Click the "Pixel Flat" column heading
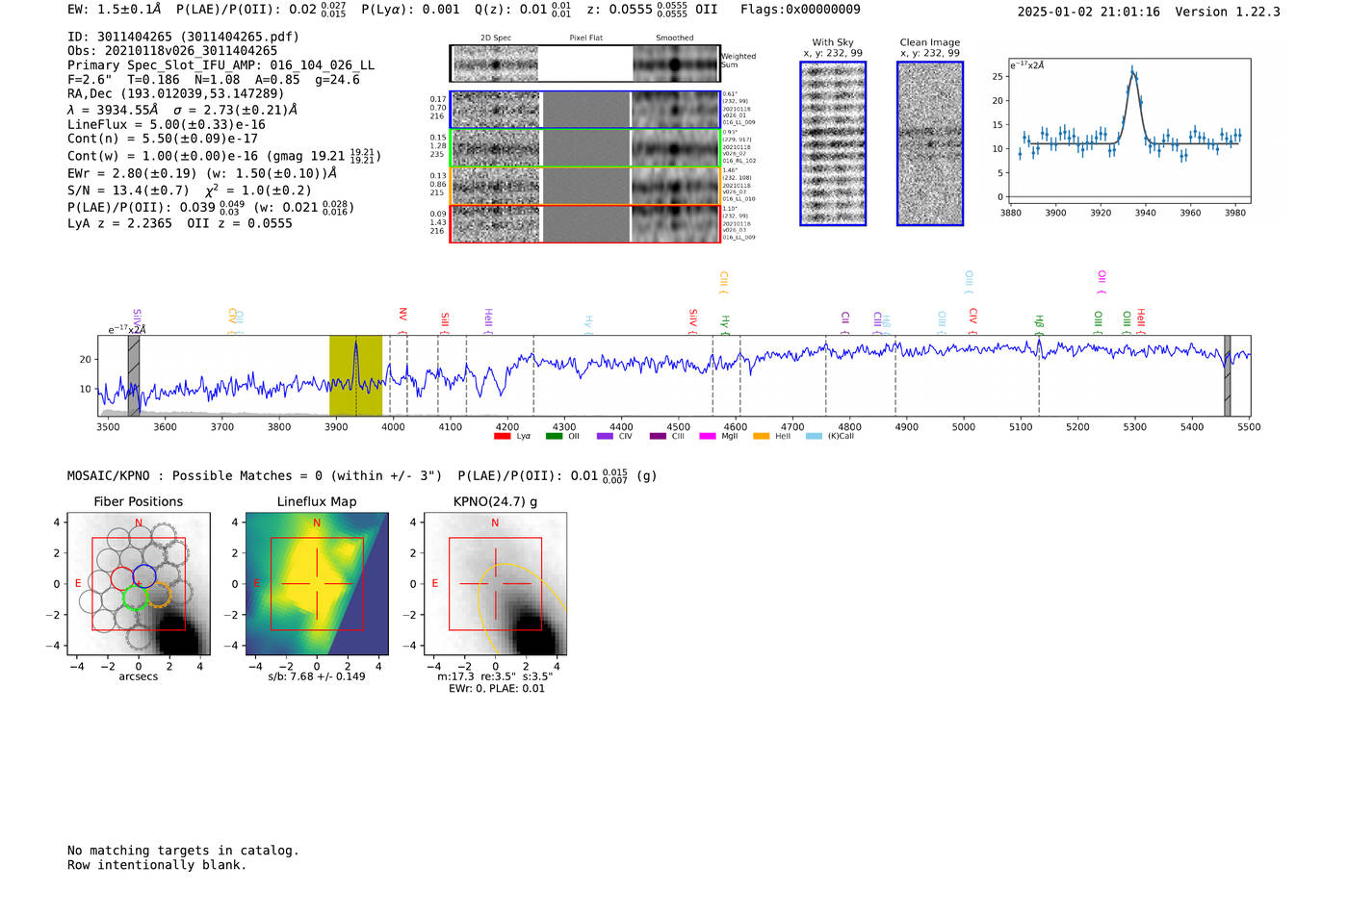Screen dimensions: 1348x917 [585, 38]
